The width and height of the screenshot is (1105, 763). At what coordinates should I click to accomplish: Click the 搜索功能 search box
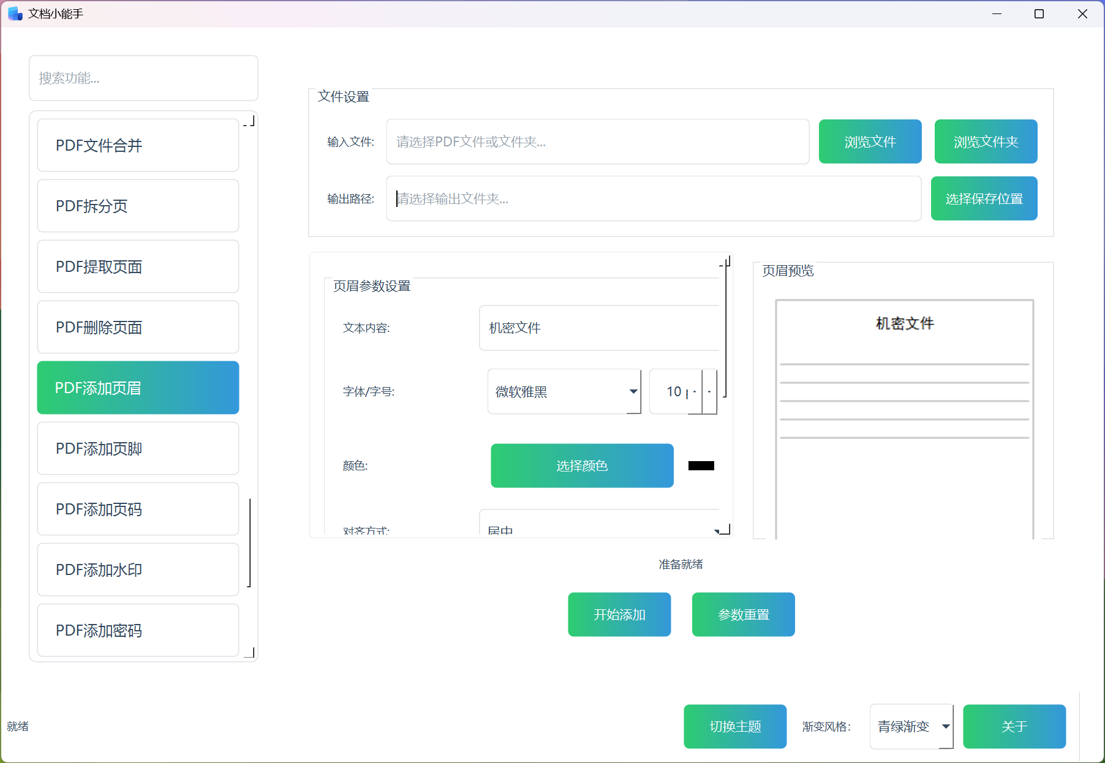(x=143, y=78)
